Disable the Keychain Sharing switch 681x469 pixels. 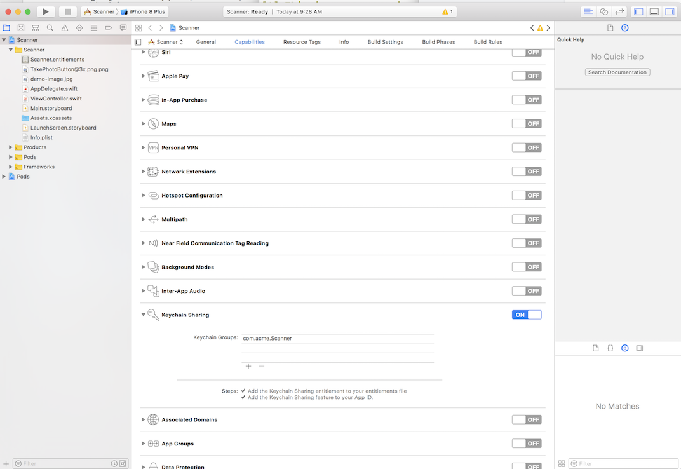[527, 315]
